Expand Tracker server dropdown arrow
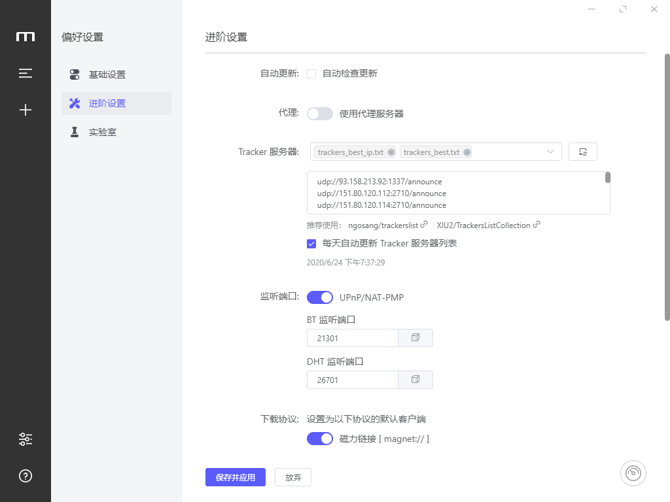This screenshot has height=502, width=670. 550,152
